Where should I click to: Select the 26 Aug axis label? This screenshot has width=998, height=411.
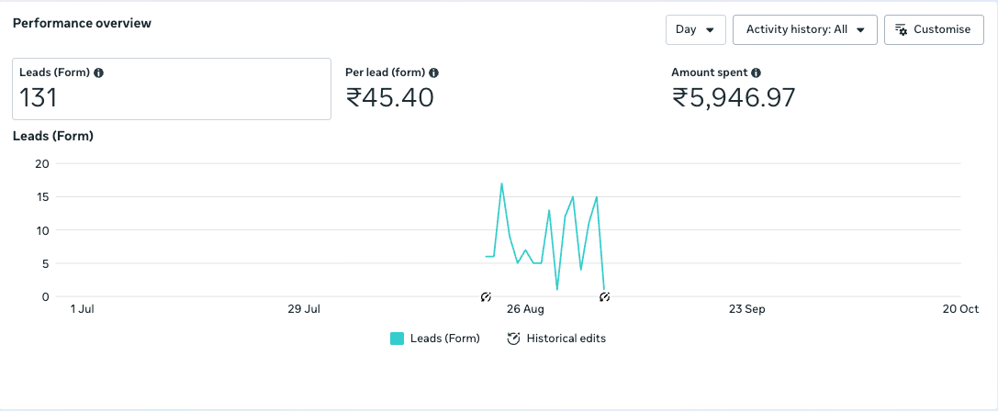point(525,309)
